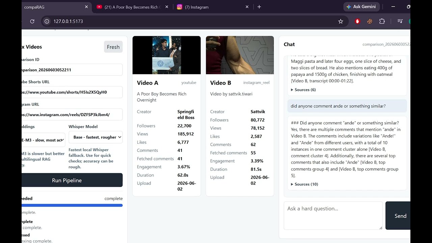The height and width of the screenshot is (243, 432).
Task: Open the cookie extension icon
Action: (370, 21)
